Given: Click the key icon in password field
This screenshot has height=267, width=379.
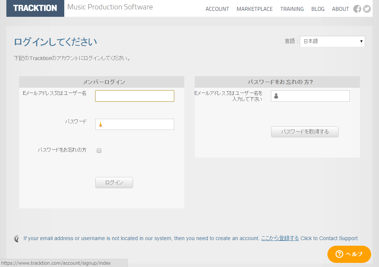Looking at the screenshot, I should [x=100, y=125].
